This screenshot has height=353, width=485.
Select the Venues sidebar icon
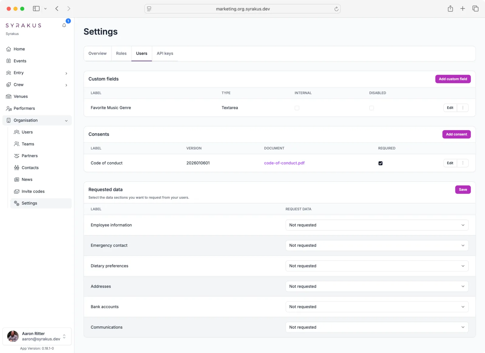[x=9, y=96]
